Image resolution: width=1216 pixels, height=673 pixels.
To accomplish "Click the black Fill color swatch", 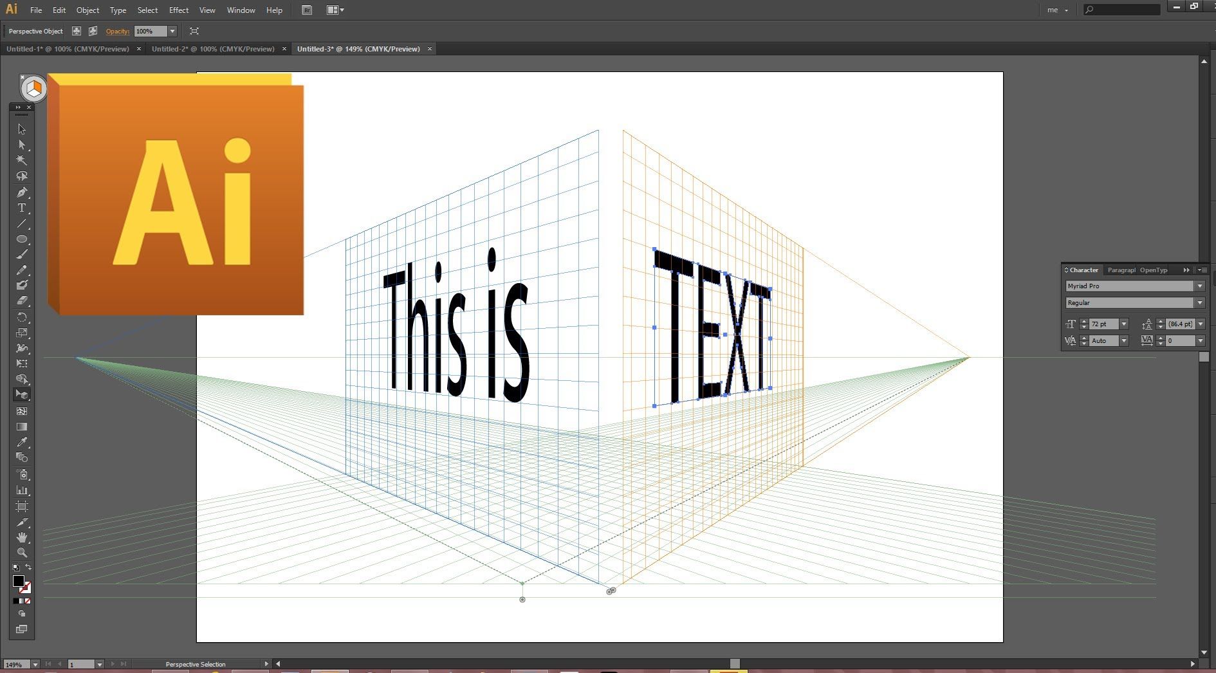I will tap(19, 581).
